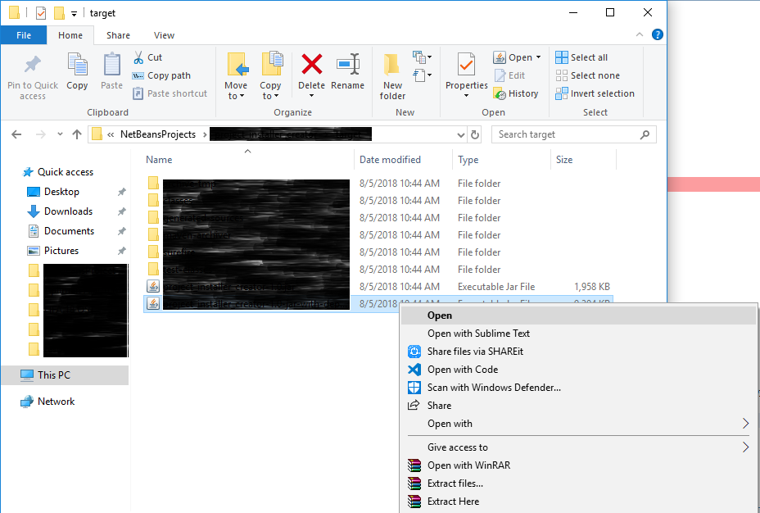Open the Copy to menu
This screenshot has height=513, width=760.
pyautogui.click(x=270, y=76)
